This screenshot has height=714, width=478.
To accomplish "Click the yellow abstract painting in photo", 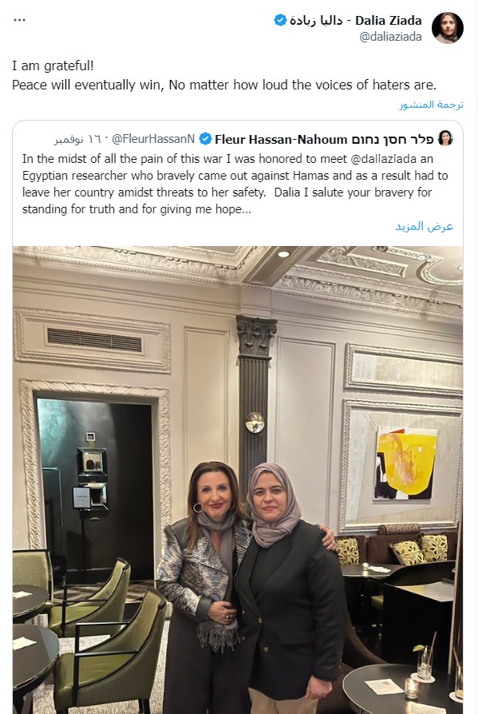I will point(405,463).
